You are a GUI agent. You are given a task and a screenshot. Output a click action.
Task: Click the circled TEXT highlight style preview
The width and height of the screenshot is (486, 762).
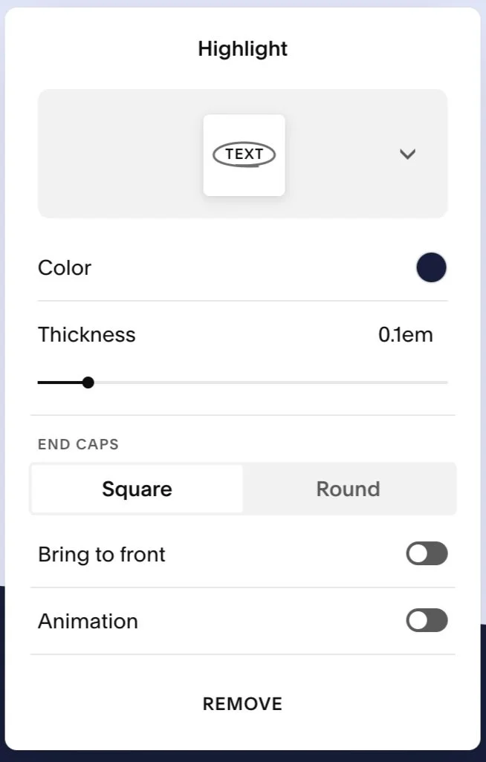click(x=244, y=154)
